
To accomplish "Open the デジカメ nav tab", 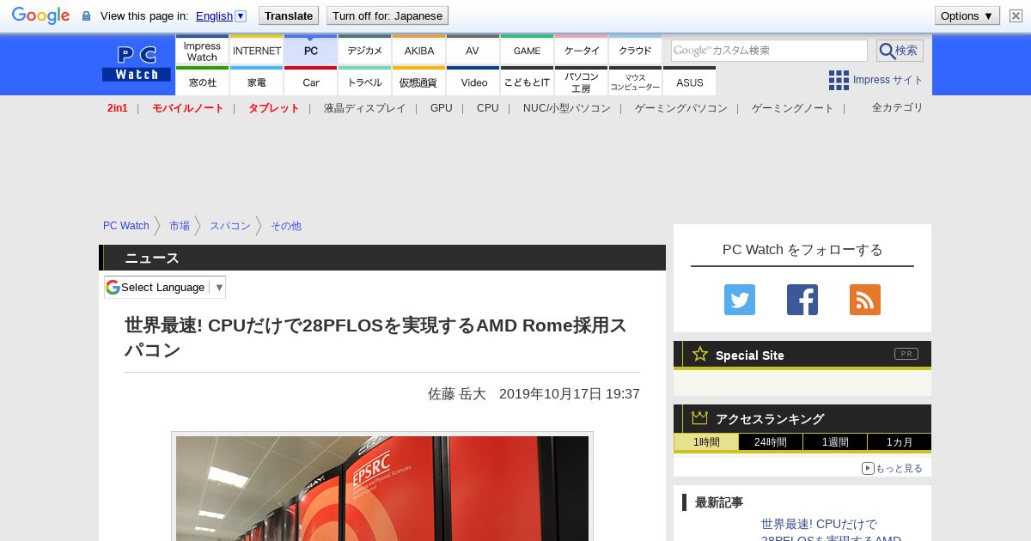I will [x=365, y=50].
